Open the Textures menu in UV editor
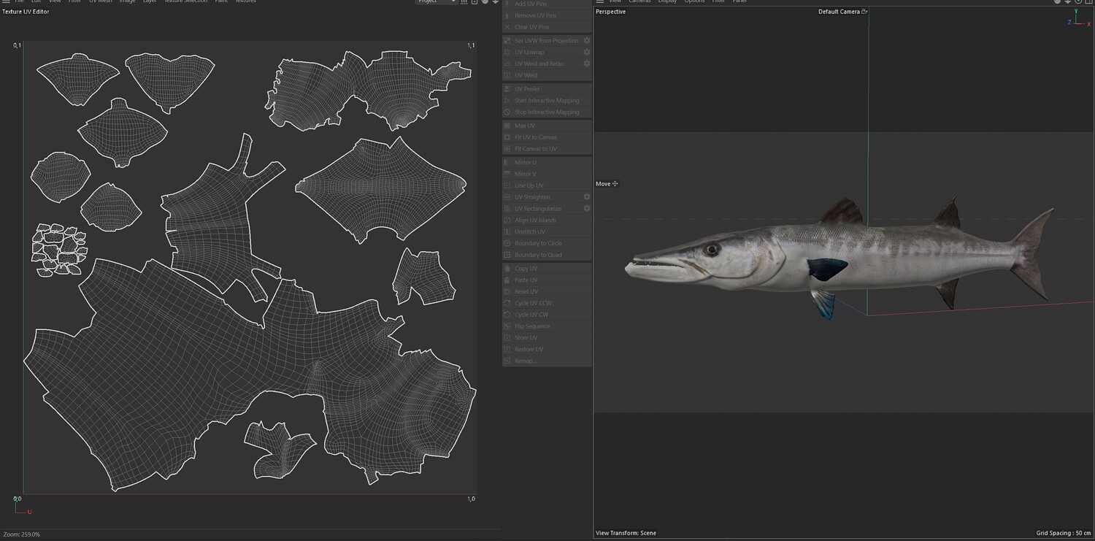 [x=245, y=1]
